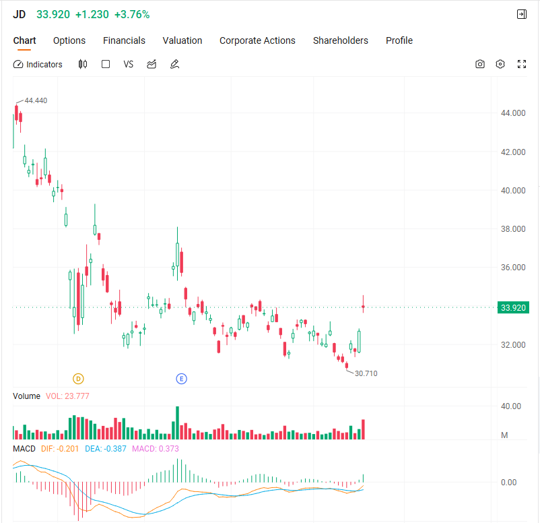
Task: Click the MACD: 0.373 value
Action: [156, 449]
